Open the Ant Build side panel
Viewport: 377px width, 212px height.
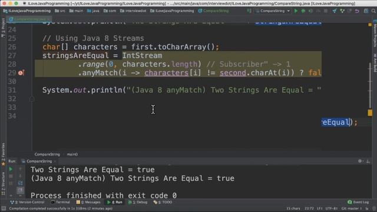tap(375, 62)
